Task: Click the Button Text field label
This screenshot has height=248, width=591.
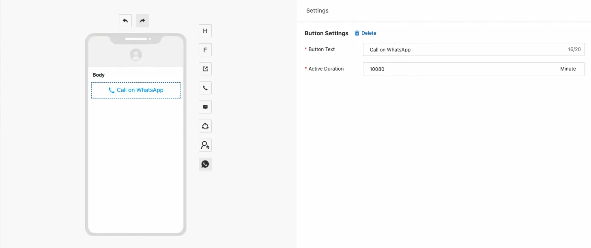Action: (322, 49)
